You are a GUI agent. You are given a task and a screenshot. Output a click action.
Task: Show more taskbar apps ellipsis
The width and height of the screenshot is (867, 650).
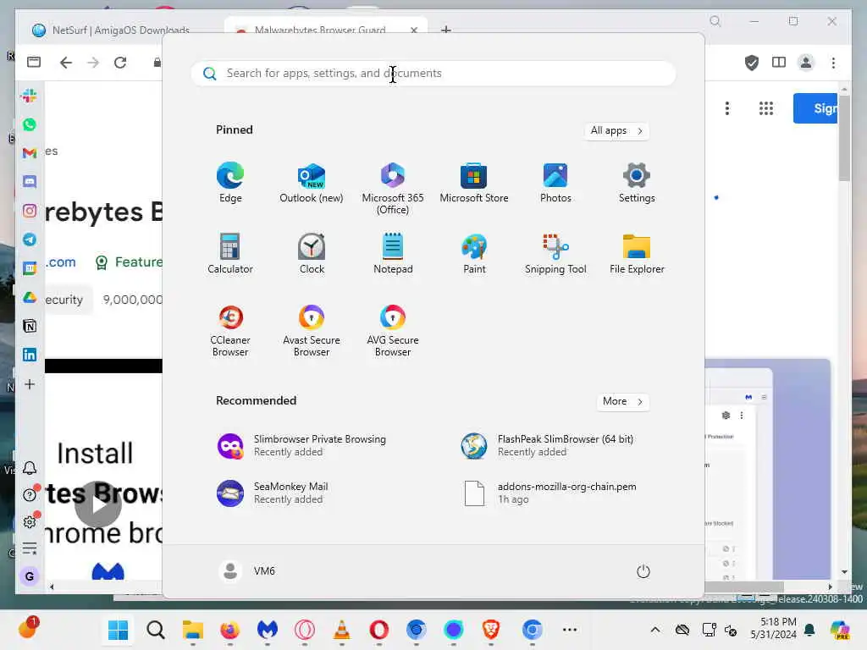click(570, 630)
